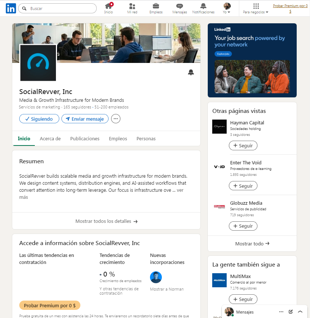This screenshot has width=310, height=318.
Task: Click Mostrar a Norman link
Action: click(x=167, y=289)
